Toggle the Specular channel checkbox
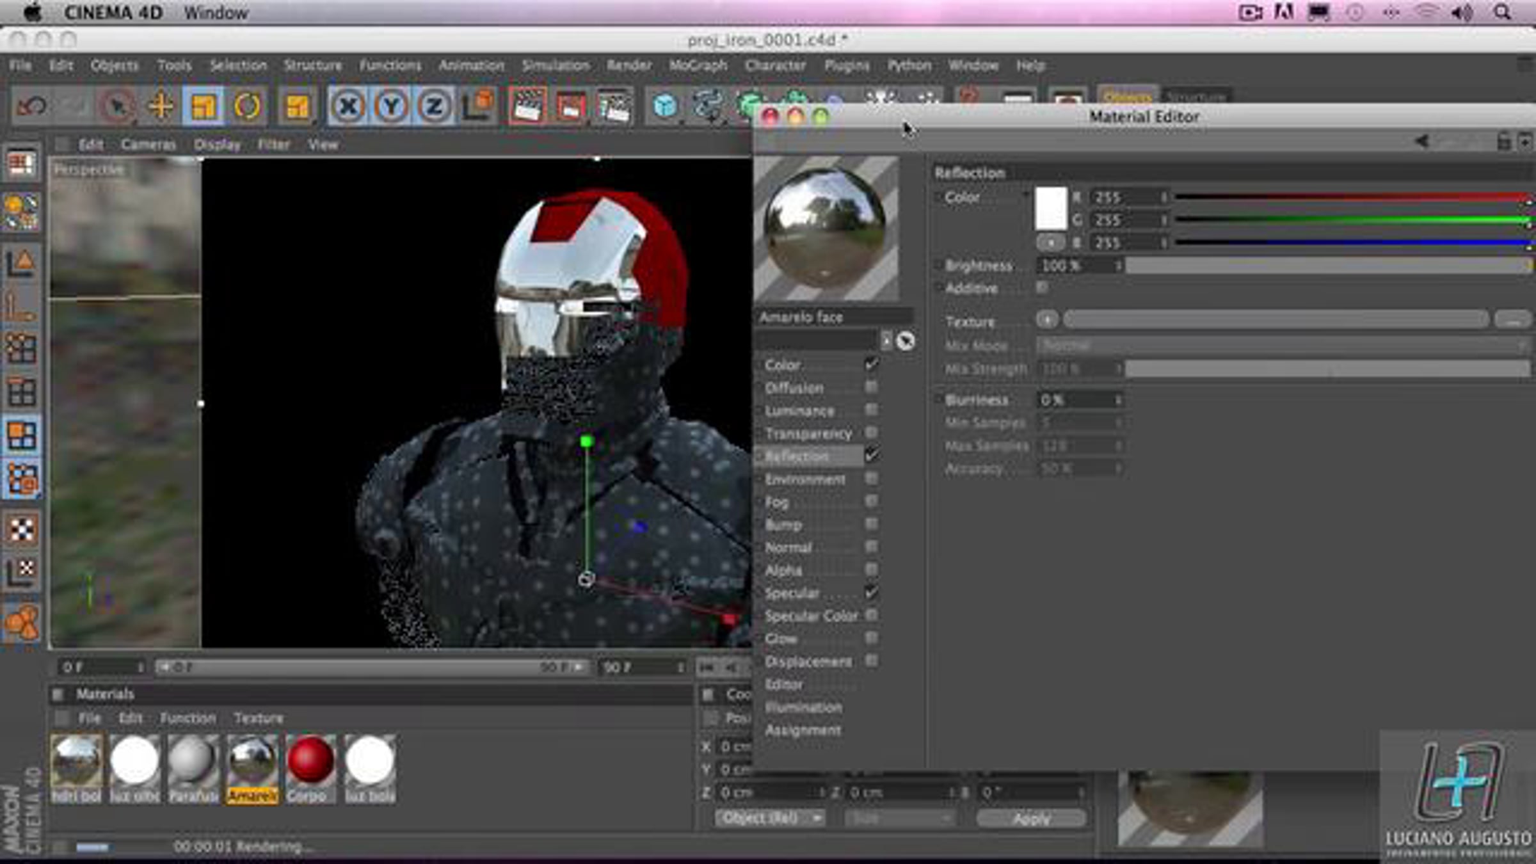The height and width of the screenshot is (864, 1536). (x=871, y=592)
